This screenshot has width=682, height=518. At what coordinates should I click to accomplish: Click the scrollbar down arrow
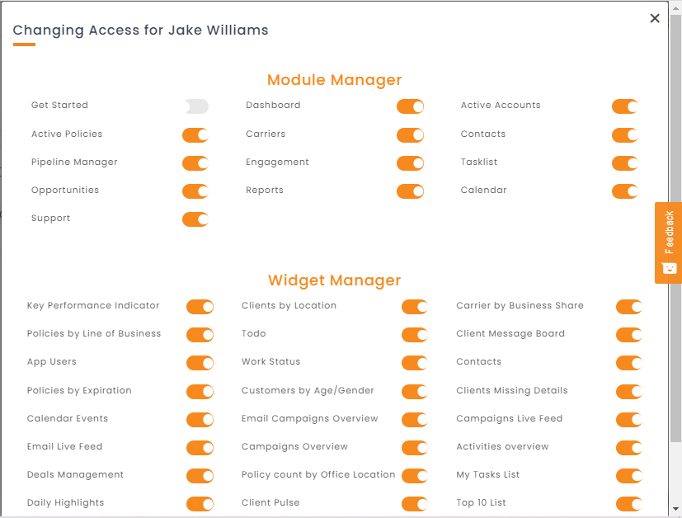(x=675, y=509)
